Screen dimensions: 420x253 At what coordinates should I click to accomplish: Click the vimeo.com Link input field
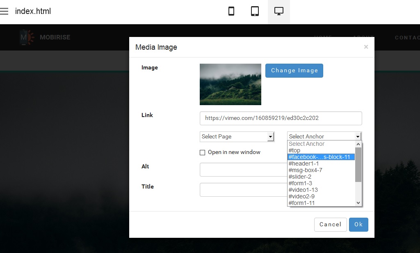coord(281,118)
